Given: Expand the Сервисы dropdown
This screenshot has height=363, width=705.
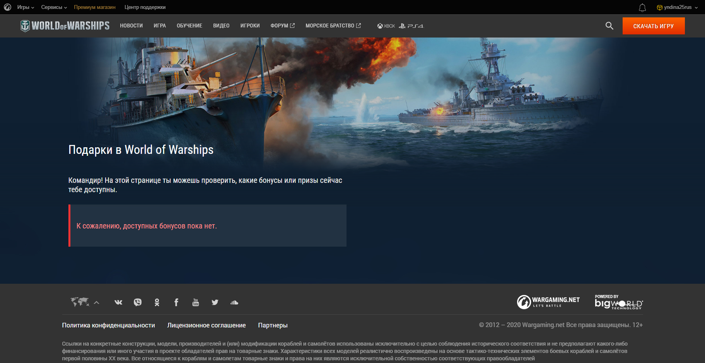Looking at the screenshot, I should coord(54,7).
